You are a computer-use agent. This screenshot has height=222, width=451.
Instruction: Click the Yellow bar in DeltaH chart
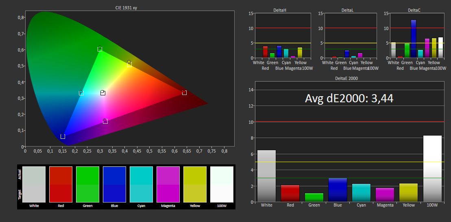click(x=300, y=52)
